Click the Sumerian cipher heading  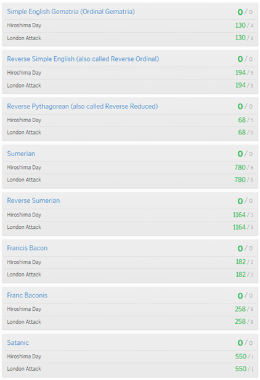pyautogui.click(x=21, y=154)
